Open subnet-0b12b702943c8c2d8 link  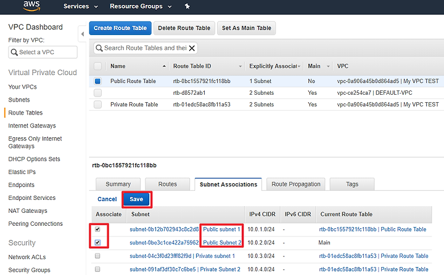point(164,229)
